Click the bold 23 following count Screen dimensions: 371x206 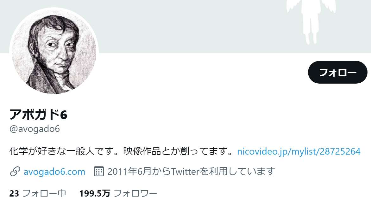click(x=14, y=193)
